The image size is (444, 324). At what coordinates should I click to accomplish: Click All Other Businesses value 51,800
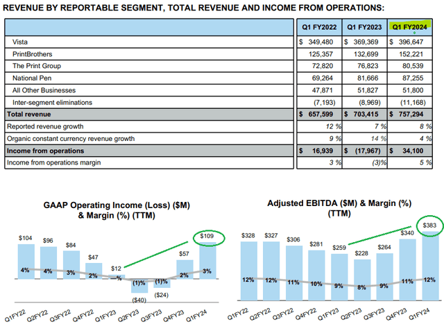pyautogui.click(x=413, y=90)
